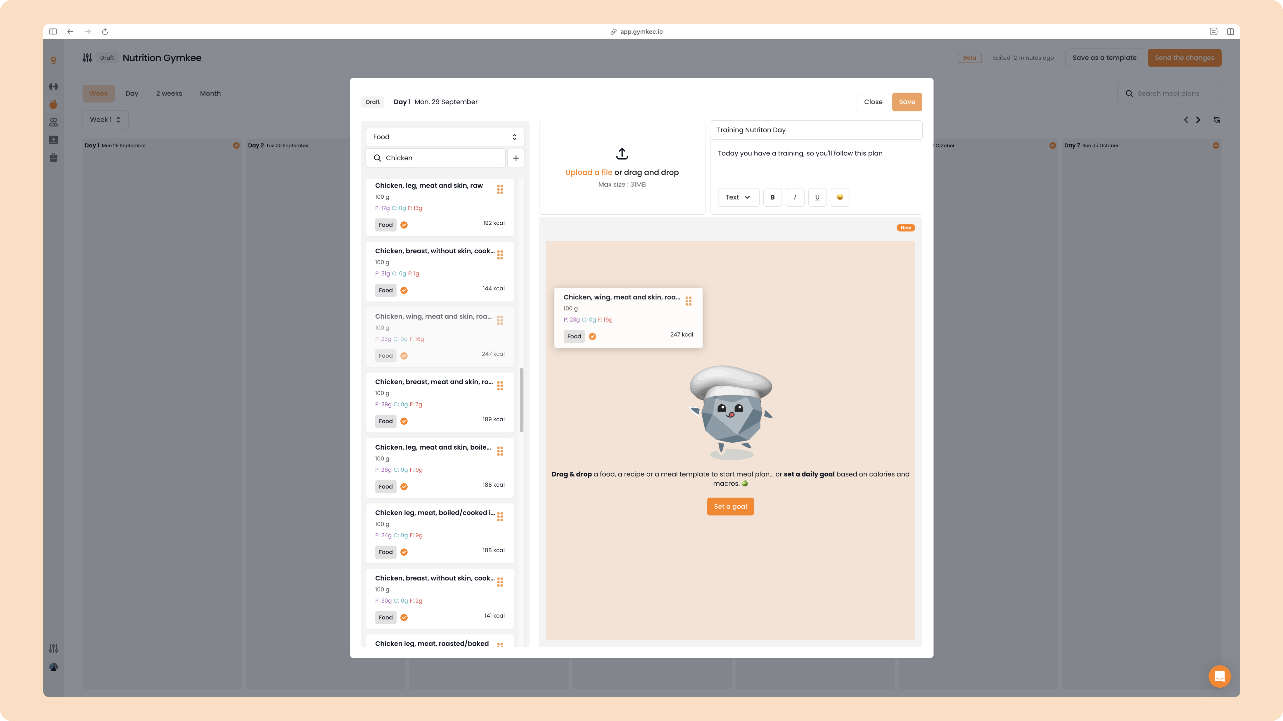The image size is (1283, 721).
Task: Open the nutrition apple icon in sidebar
Action: pyautogui.click(x=53, y=104)
